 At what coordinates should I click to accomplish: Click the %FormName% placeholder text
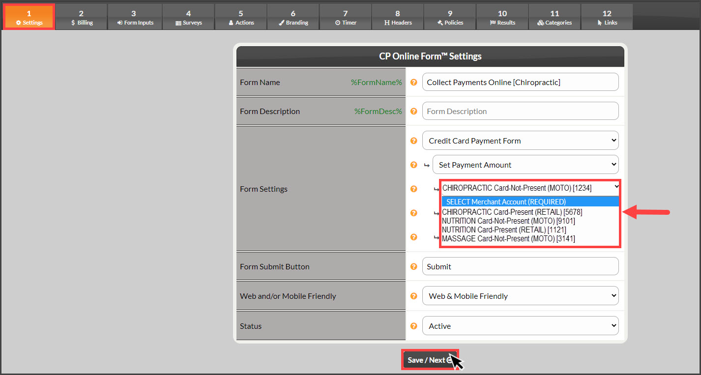(376, 82)
